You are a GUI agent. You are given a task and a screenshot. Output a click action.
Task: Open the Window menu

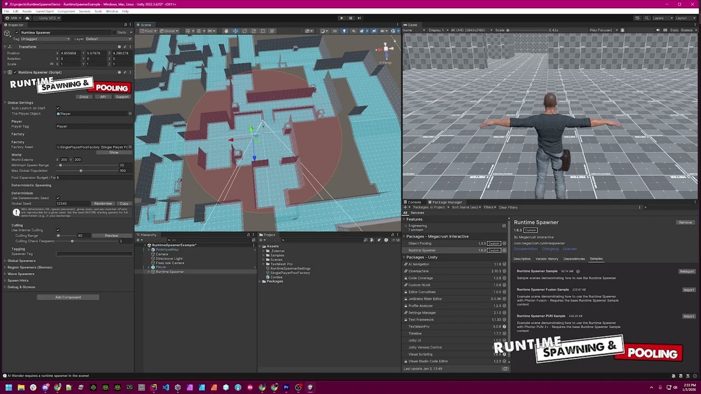point(112,11)
